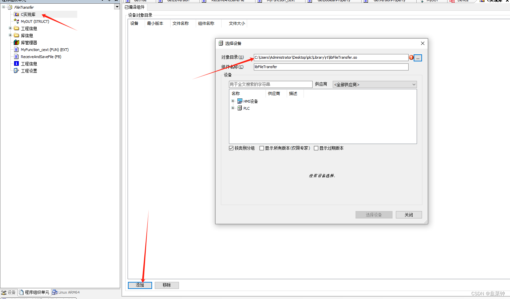Open the dropdown arrow beside FileTransfer

pos(117,7)
